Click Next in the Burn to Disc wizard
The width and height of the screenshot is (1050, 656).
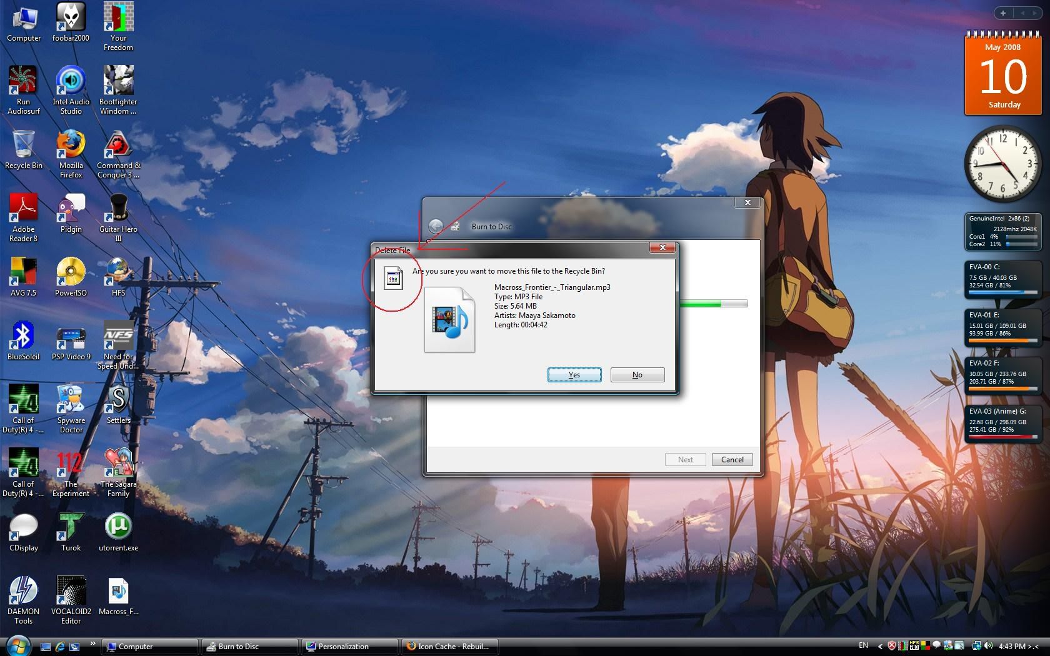[x=685, y=459]
